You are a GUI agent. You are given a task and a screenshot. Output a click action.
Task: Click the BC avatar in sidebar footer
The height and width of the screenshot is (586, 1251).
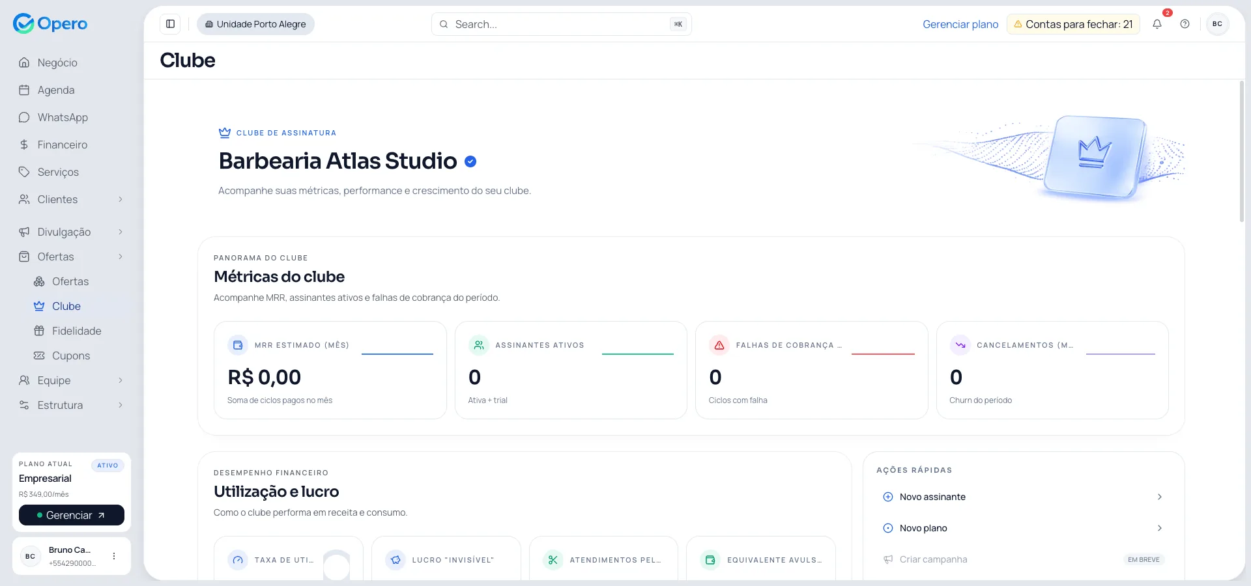click(x=30, y=556)
